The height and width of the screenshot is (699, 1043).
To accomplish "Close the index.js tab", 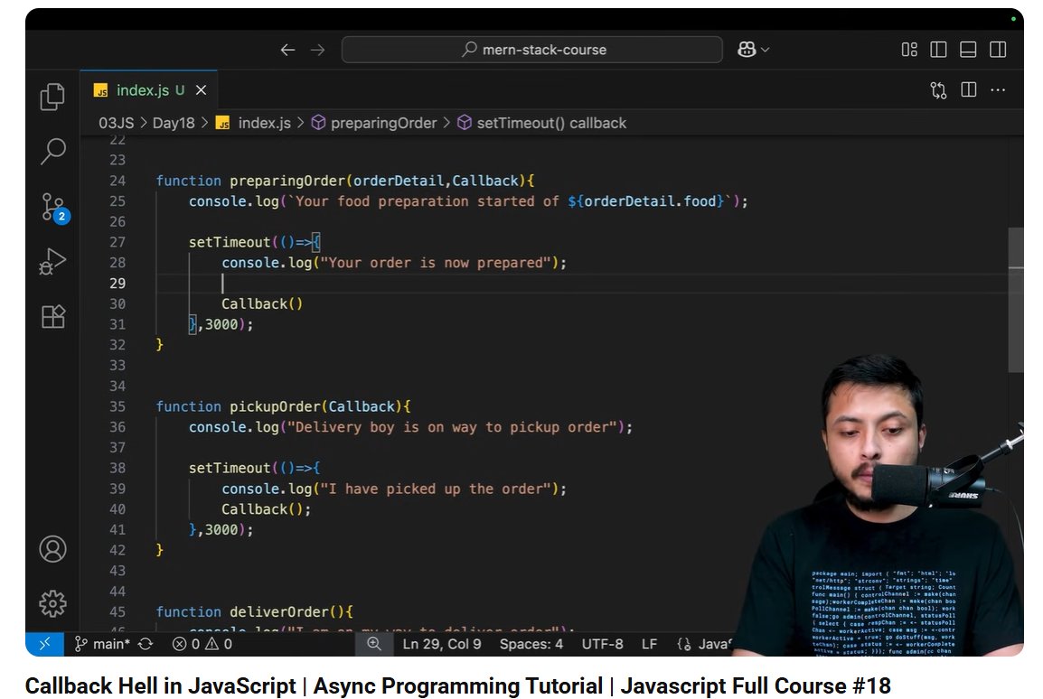I will pyautogui.click(x=201, y=90).
